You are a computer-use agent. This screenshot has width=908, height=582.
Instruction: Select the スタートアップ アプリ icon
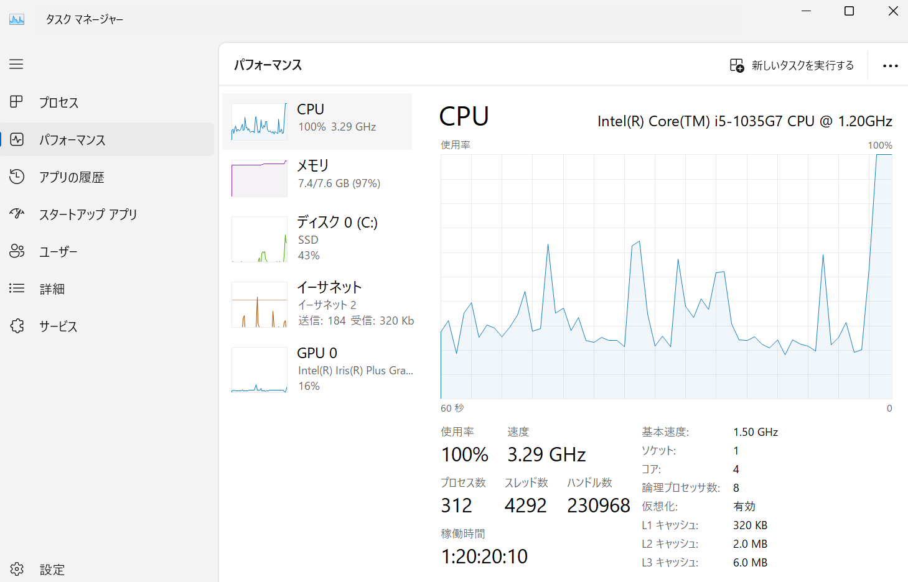[x=17, y=214]
